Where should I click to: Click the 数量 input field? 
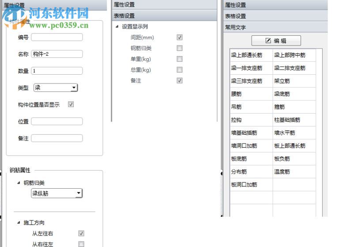click(x=57, y=71)
